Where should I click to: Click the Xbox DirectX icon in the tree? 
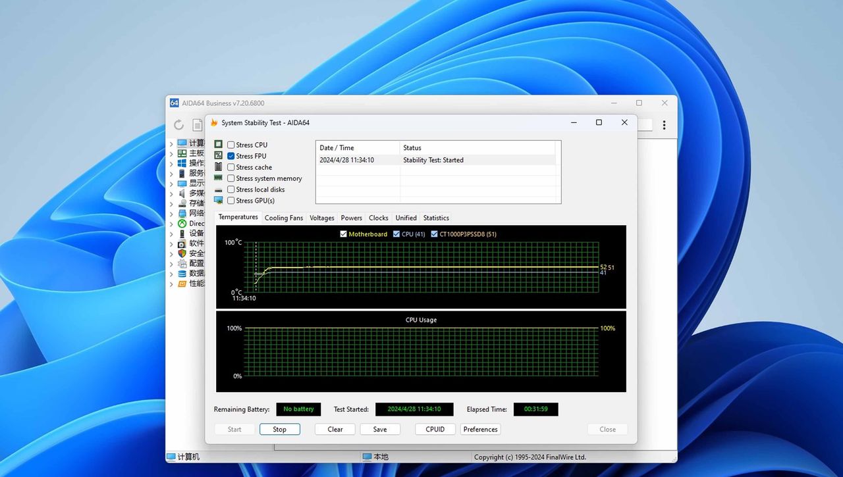[182, 224]
